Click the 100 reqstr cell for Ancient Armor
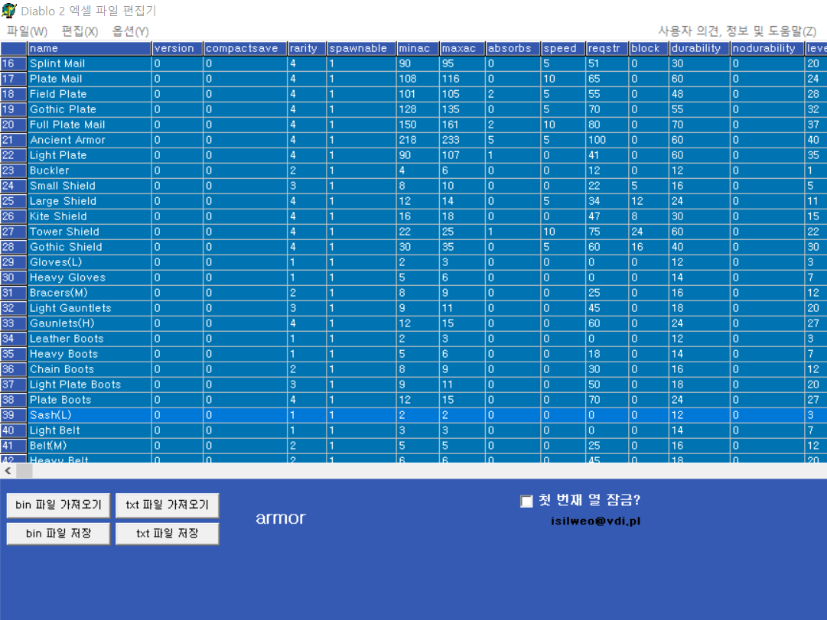This screenshot has width=827, height=620. point(607,140)
